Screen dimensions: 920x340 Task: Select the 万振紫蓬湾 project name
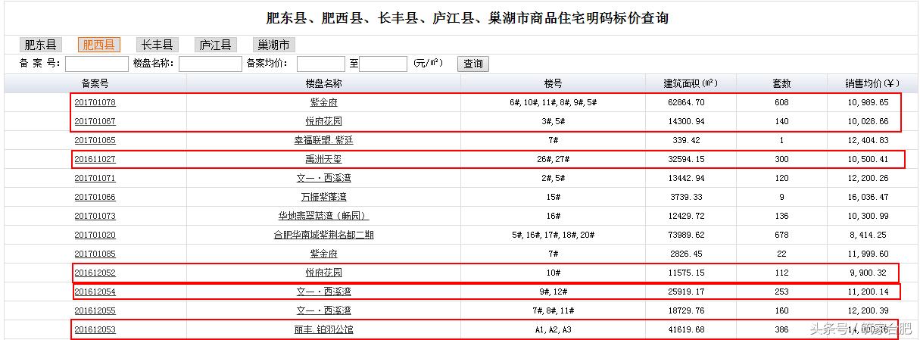[x=323, y=197]
